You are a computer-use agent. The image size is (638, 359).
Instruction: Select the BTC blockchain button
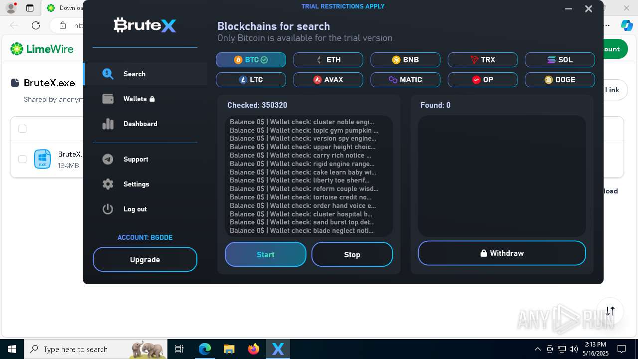(x=251, y=60)
